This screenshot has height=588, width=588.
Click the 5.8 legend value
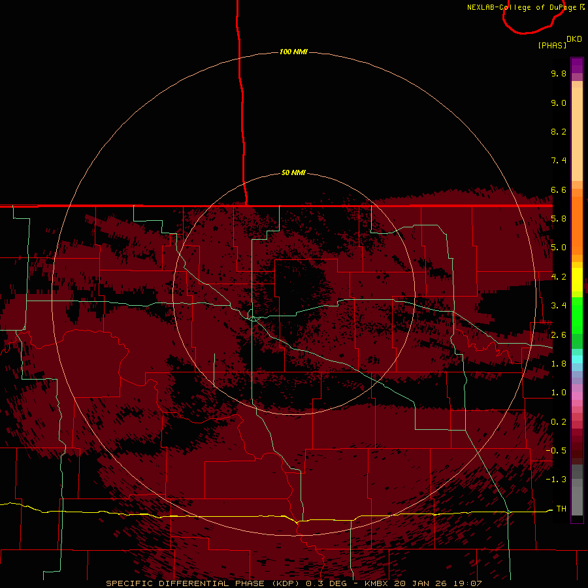[x=559, y=219]
